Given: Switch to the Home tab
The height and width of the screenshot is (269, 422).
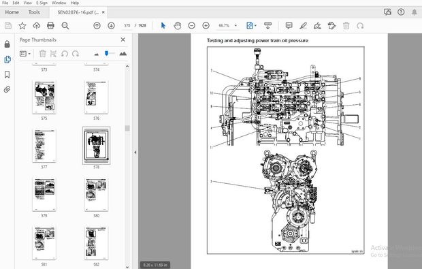Looking at the screenshot, I should point(12,12).
